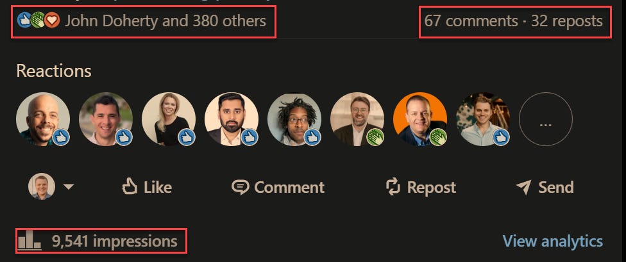Screen dimensions: 626x262
Task: Click the Send paper plane icon
Action: click(x=523, y=187)
